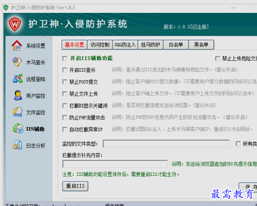Click the 是否将拦截信息发送给浏览器 description
The height and width of the screenshot is (206, 257).
(x=164, y=105)
